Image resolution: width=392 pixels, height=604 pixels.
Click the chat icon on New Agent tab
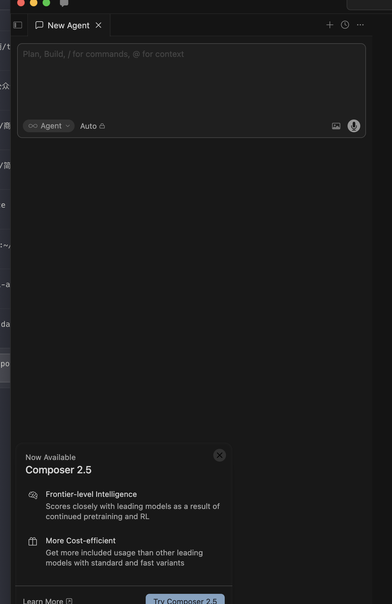(x=39, y=25)
